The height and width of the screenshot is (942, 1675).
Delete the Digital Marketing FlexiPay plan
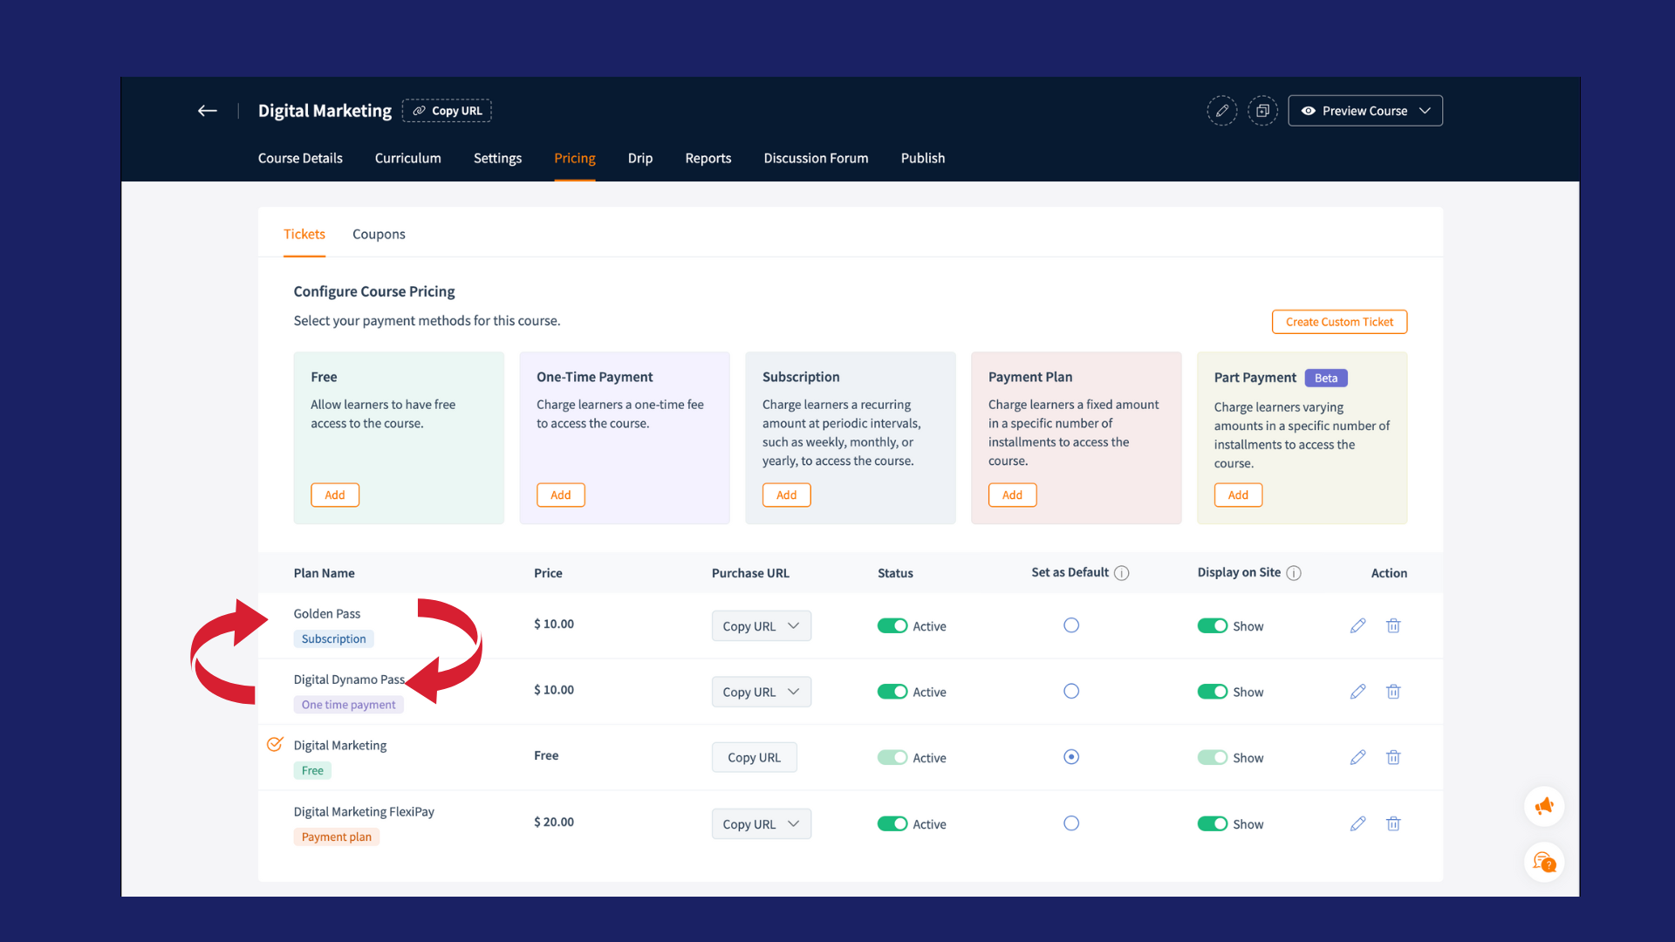tap(1393, 823)
